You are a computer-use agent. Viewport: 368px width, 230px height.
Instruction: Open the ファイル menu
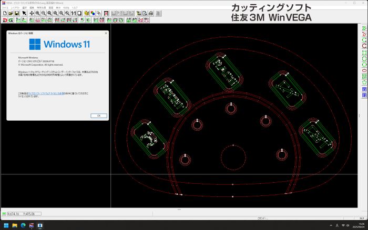click(5, 8)
